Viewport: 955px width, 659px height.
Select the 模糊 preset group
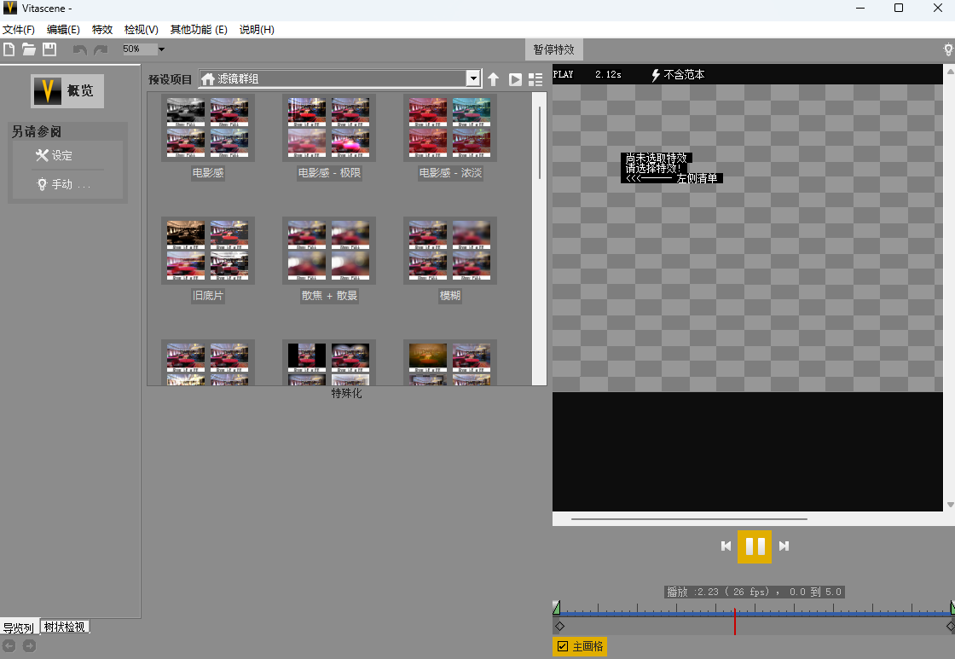[450, 260]
